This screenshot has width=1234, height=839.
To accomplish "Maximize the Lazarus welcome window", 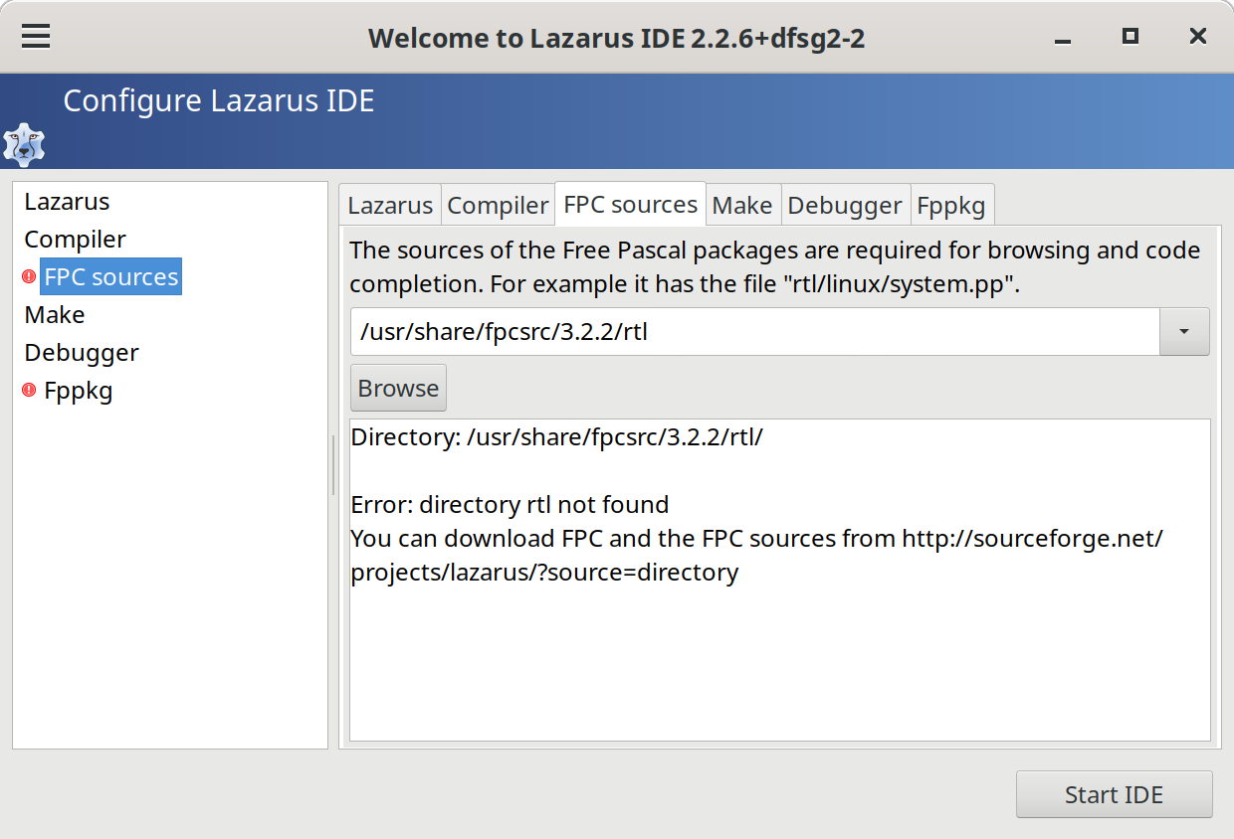I will (x=1130, y=37).
